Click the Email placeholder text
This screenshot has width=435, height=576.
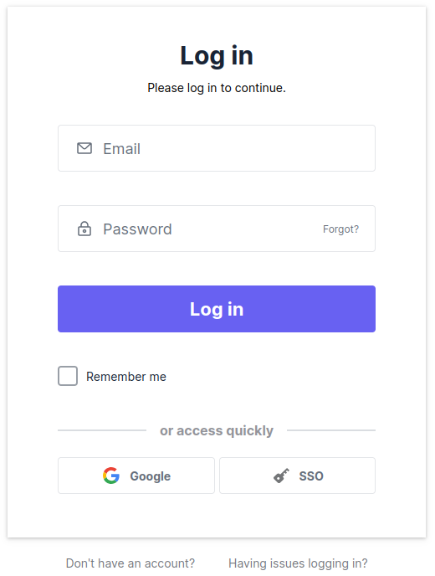click(122, 149)
